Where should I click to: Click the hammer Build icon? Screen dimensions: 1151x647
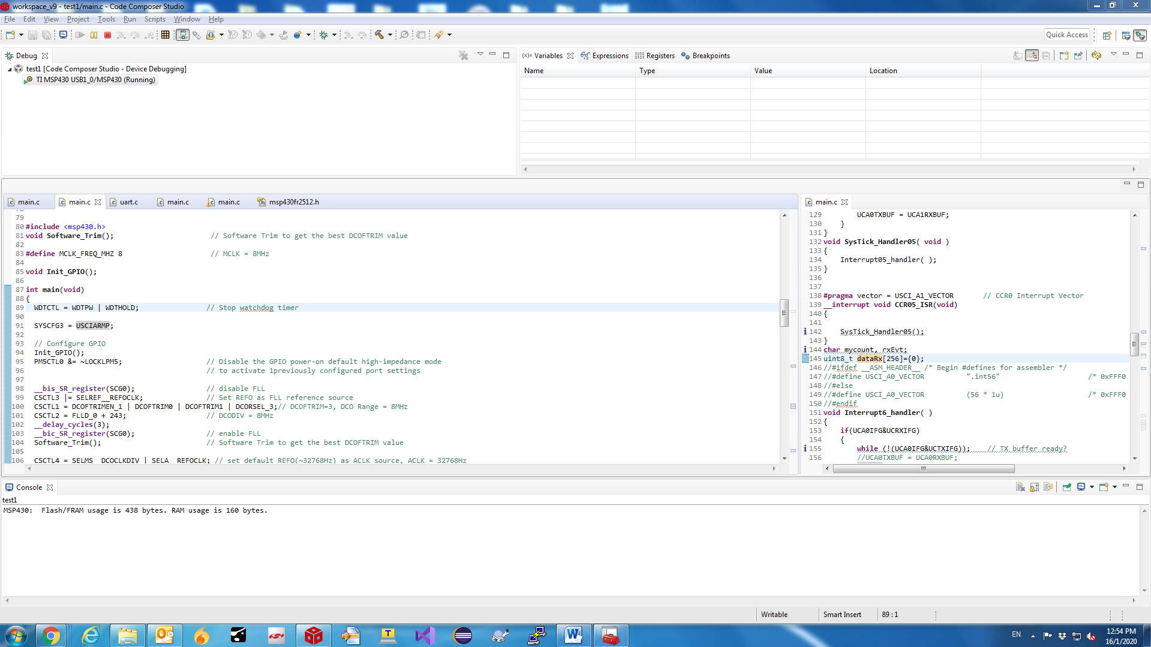pyautogui.click(x=379, y=35)
